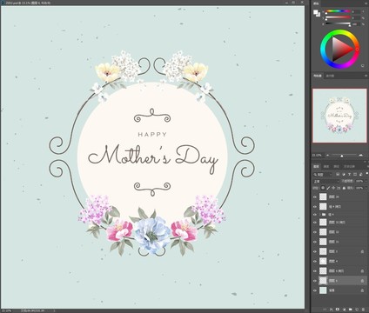This screenshot has width=369, height=313.
Task: Open the blend mode dropdown
Action: point(326,181)
